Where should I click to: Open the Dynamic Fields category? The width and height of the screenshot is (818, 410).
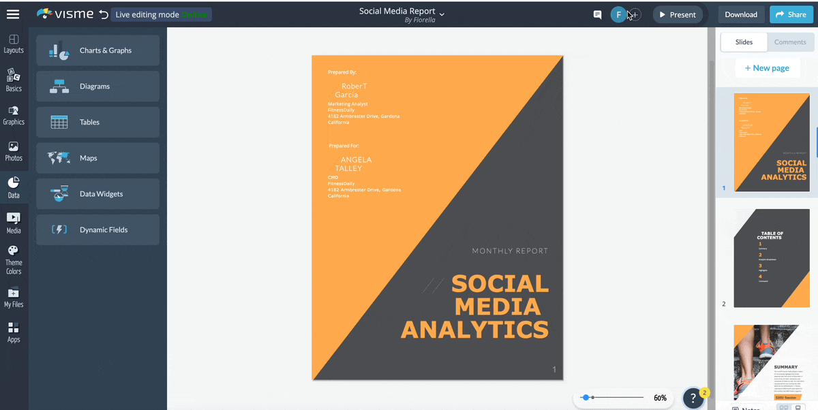(97, 230)
